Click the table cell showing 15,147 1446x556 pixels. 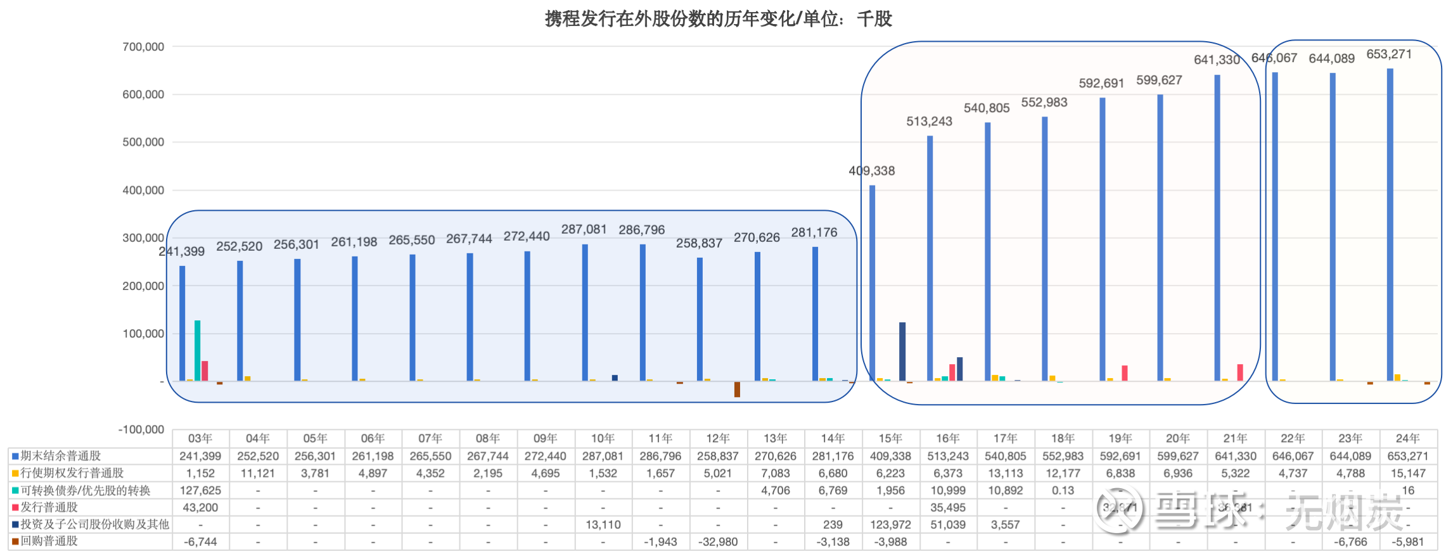[x=1408, y=473]
